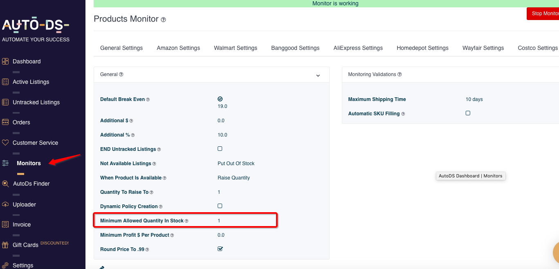Screen dimensions: 559x269
Task: Show help for Additional $
Action: click(131, 121)
